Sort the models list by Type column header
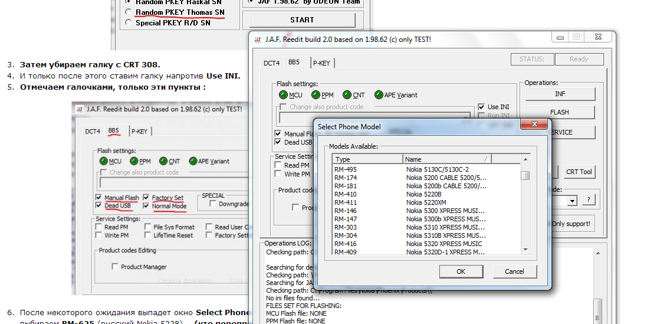Viewport: 657px width, 324px height. (368, 159)
